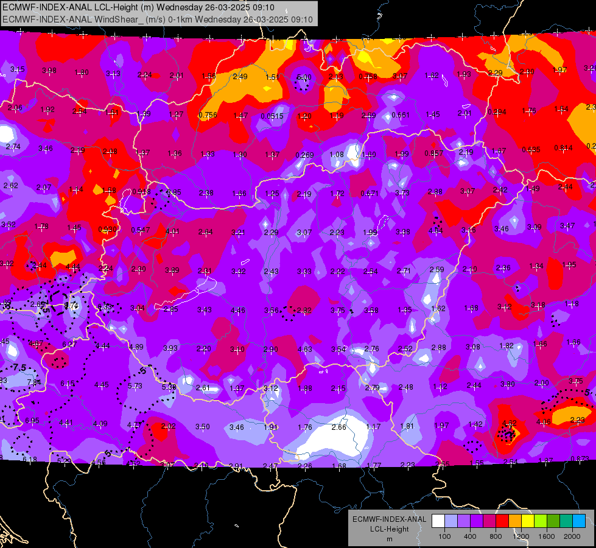
Task: Click the grid value '3.98'
Action: click(49, 71)
